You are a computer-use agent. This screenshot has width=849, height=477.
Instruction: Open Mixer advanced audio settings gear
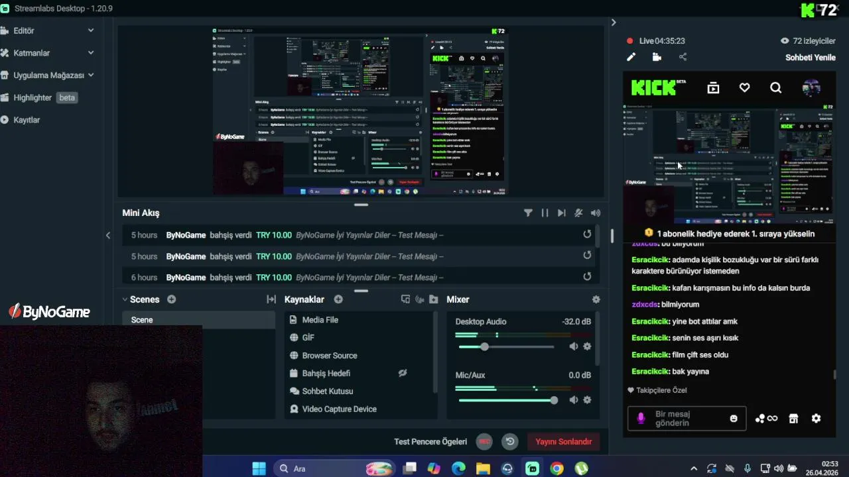tap(596, 299)
